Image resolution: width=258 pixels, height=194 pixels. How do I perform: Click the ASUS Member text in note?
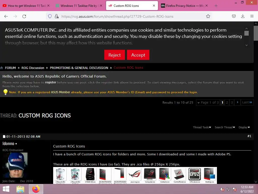click(x=60, y=92)
